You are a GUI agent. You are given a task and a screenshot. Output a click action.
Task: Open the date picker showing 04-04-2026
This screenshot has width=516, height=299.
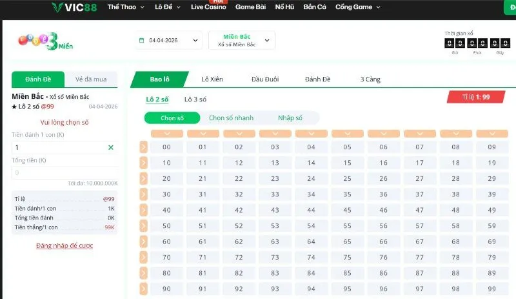pos(169,40)
